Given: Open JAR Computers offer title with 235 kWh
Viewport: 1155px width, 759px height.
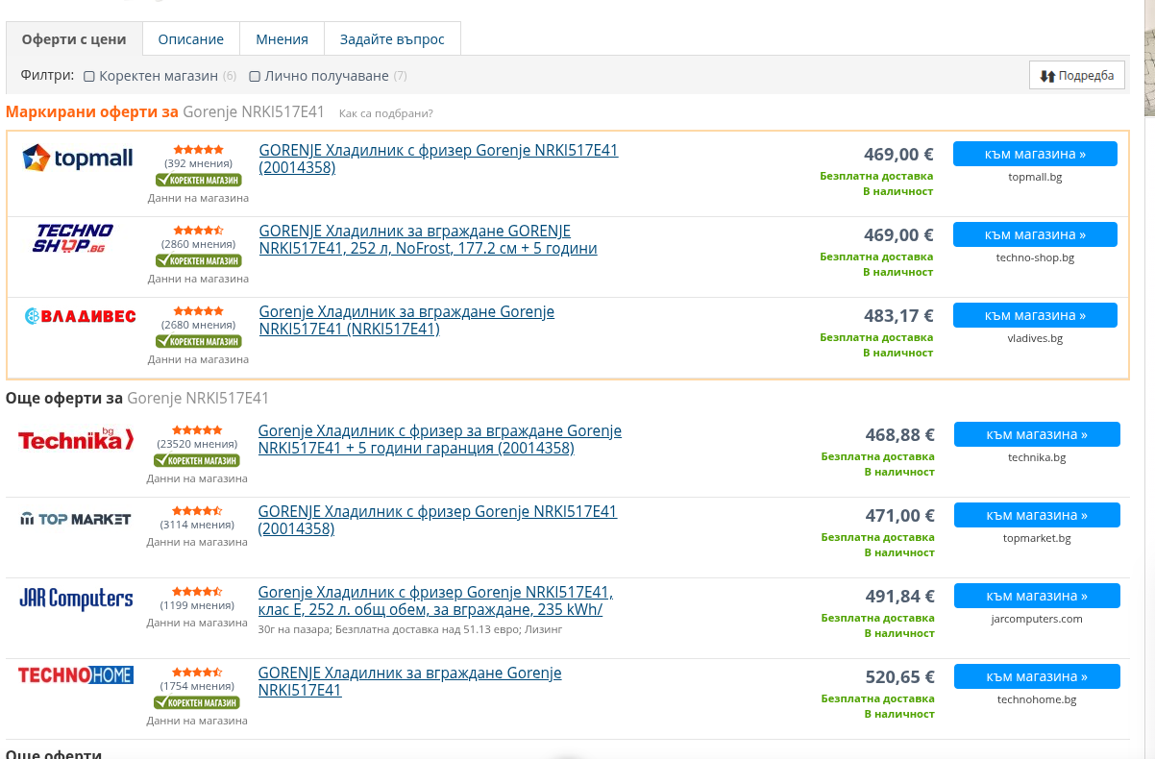Looking at the screenshot, I should [x=435, y=600].
